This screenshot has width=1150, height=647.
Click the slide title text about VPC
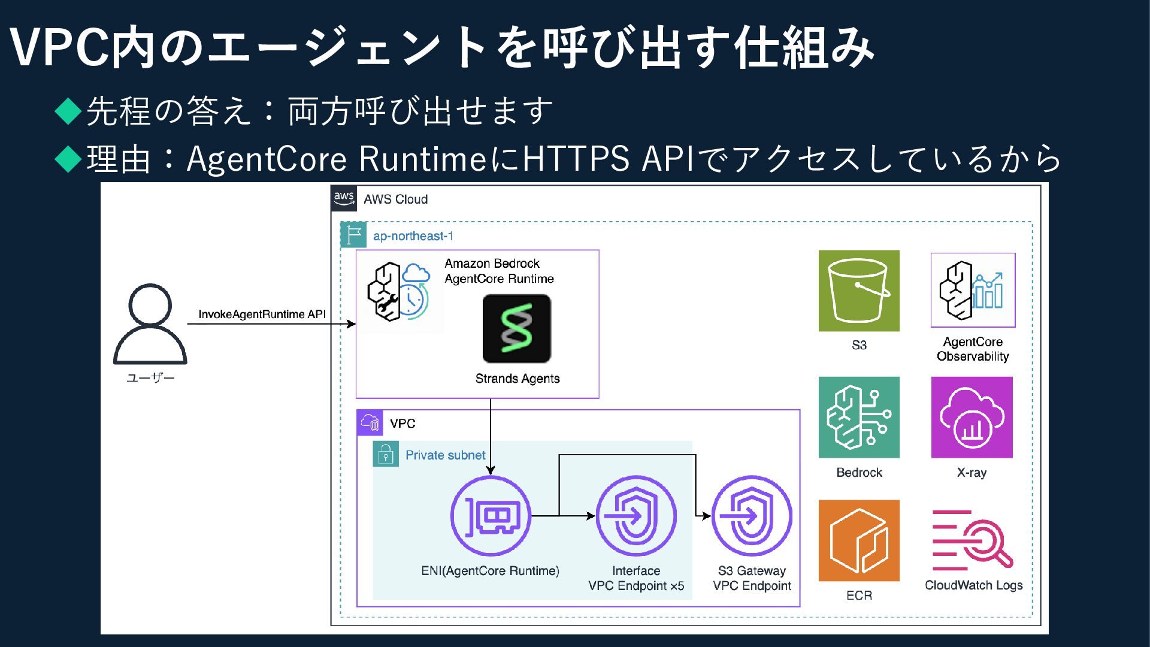[x=441, y=48]
